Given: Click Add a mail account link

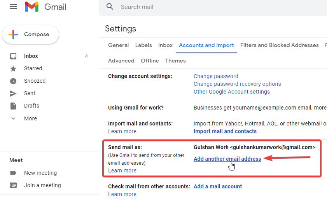Looking at the screenshot, I should tap(218, 186).
